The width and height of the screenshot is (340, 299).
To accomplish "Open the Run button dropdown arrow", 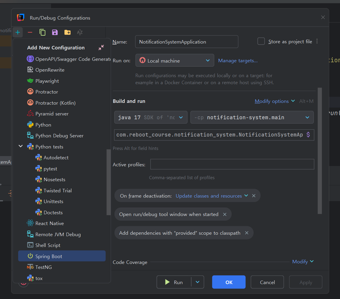I will click(x=198, y=282).
